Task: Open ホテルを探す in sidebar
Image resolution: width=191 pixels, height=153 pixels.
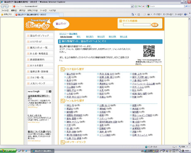Action: click(39, 65)
